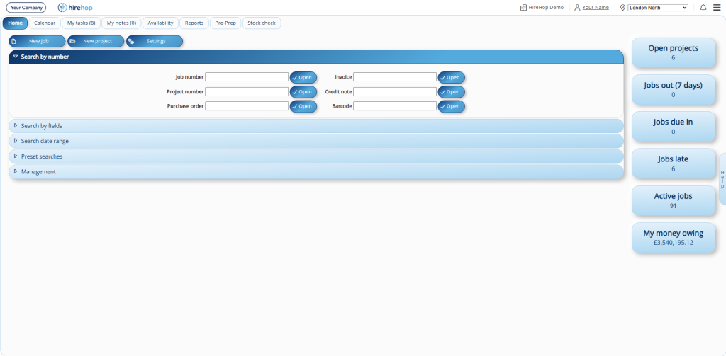This screenshot has height=356, width=726.
Task: Focus the Purchase order input field
Action: 247,106
